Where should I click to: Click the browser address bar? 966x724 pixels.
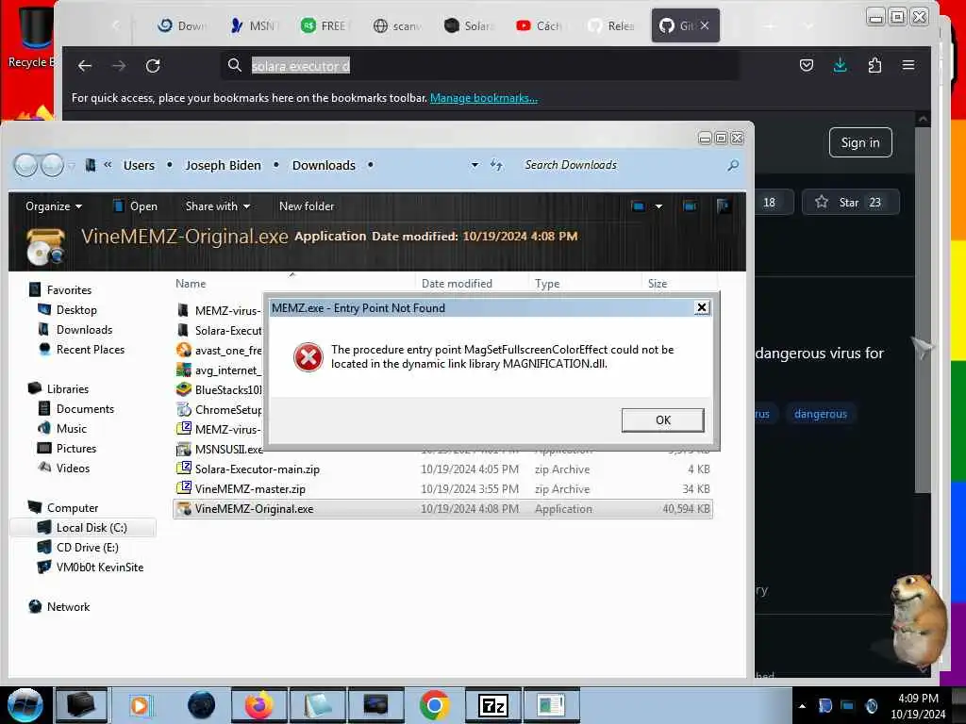[480, 65]
